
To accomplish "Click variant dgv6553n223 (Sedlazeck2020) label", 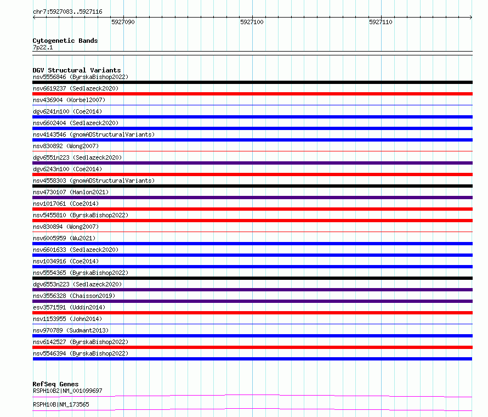I will click(x=77, y=284).
